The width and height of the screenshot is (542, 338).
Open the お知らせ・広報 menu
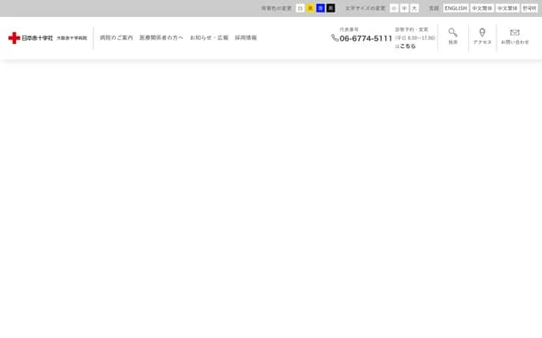tap(209, 38)
